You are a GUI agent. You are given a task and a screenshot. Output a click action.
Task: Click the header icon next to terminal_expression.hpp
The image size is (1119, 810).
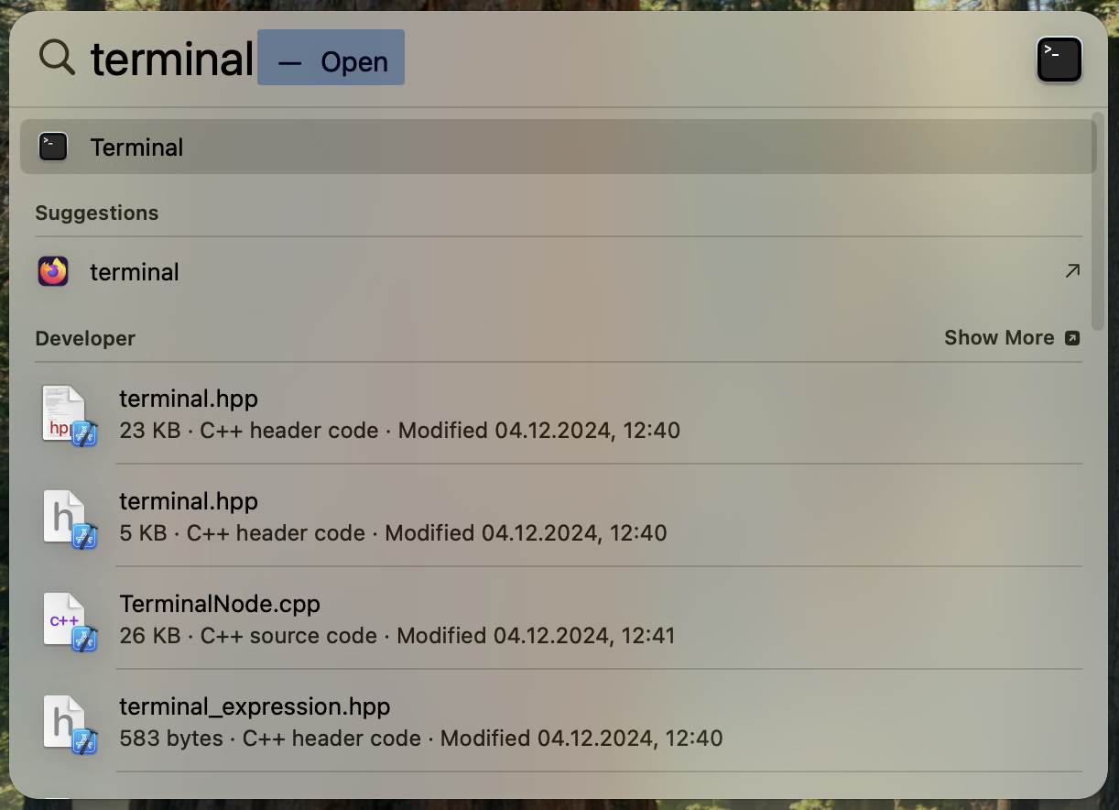pyautogui.click(x=63, y=722)
